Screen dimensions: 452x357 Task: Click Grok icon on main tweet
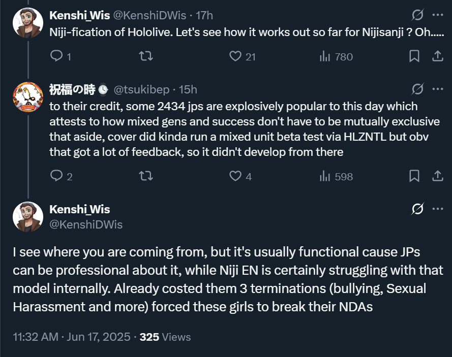pyautogui.click(x=417, y=209)
